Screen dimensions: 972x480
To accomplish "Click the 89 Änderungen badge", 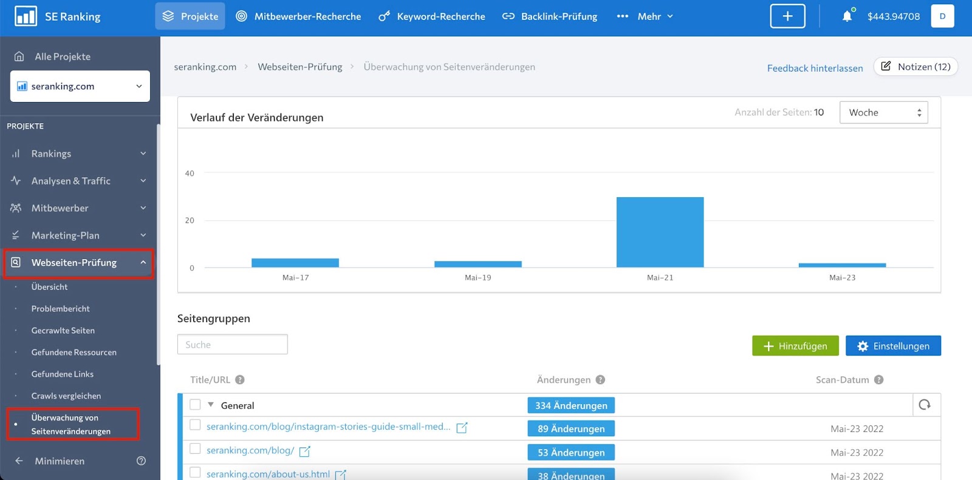I will click(571, 428).
